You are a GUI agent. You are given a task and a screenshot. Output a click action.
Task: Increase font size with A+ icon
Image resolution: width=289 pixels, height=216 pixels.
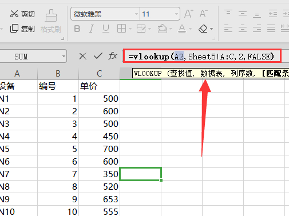click(x=189, y=14)
